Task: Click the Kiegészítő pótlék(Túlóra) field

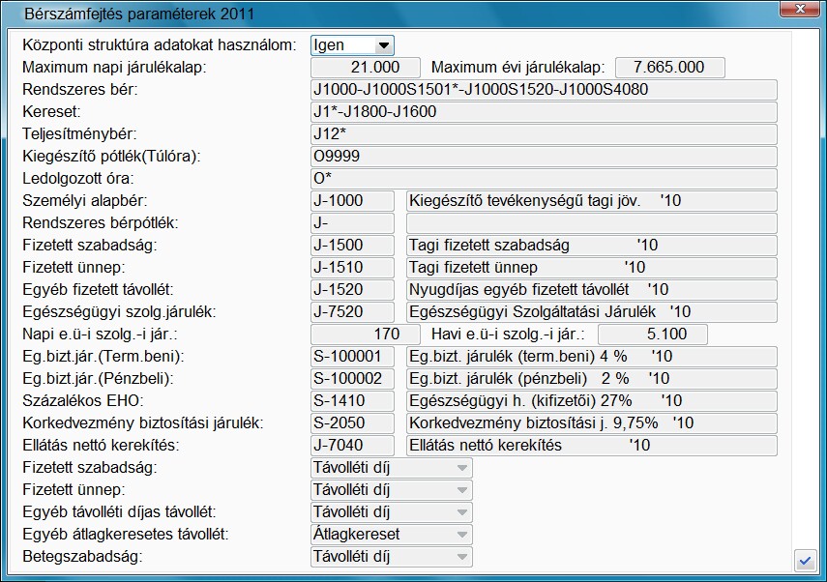Action: pyautogui.click(x=544, y=156)
